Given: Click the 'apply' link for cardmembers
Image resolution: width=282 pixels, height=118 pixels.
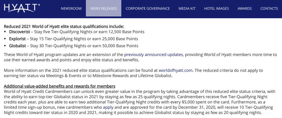Looking at the screenshot, I should [x=108, y=108].
